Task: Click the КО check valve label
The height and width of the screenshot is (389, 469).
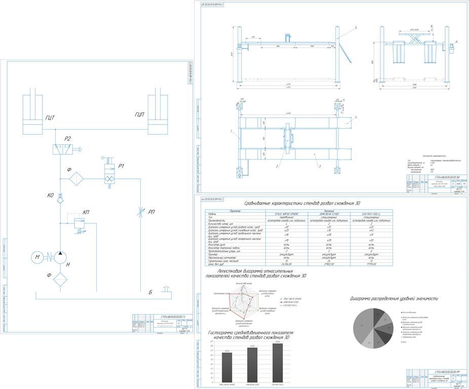Action: click(50, 195)
